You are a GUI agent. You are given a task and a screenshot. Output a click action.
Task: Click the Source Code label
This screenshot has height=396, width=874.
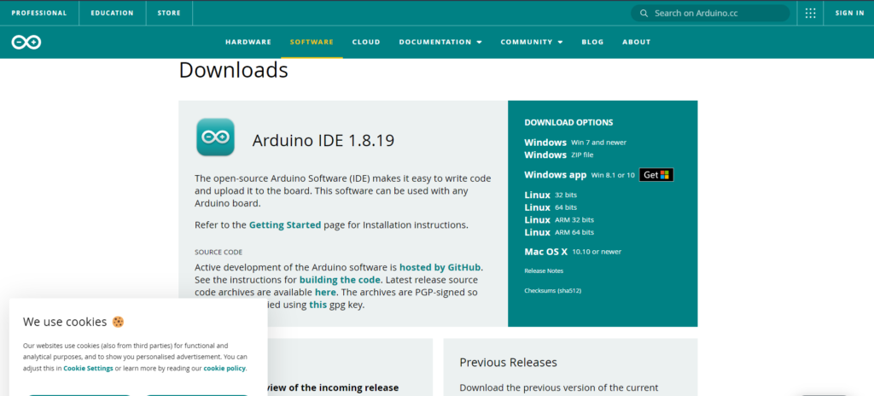(218, 252)
